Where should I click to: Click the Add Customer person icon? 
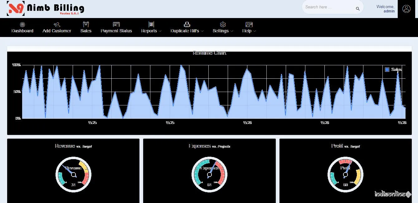click(57, 25)
